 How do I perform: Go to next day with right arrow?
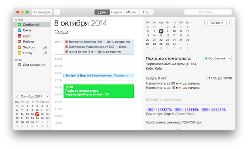click(229, 23)
